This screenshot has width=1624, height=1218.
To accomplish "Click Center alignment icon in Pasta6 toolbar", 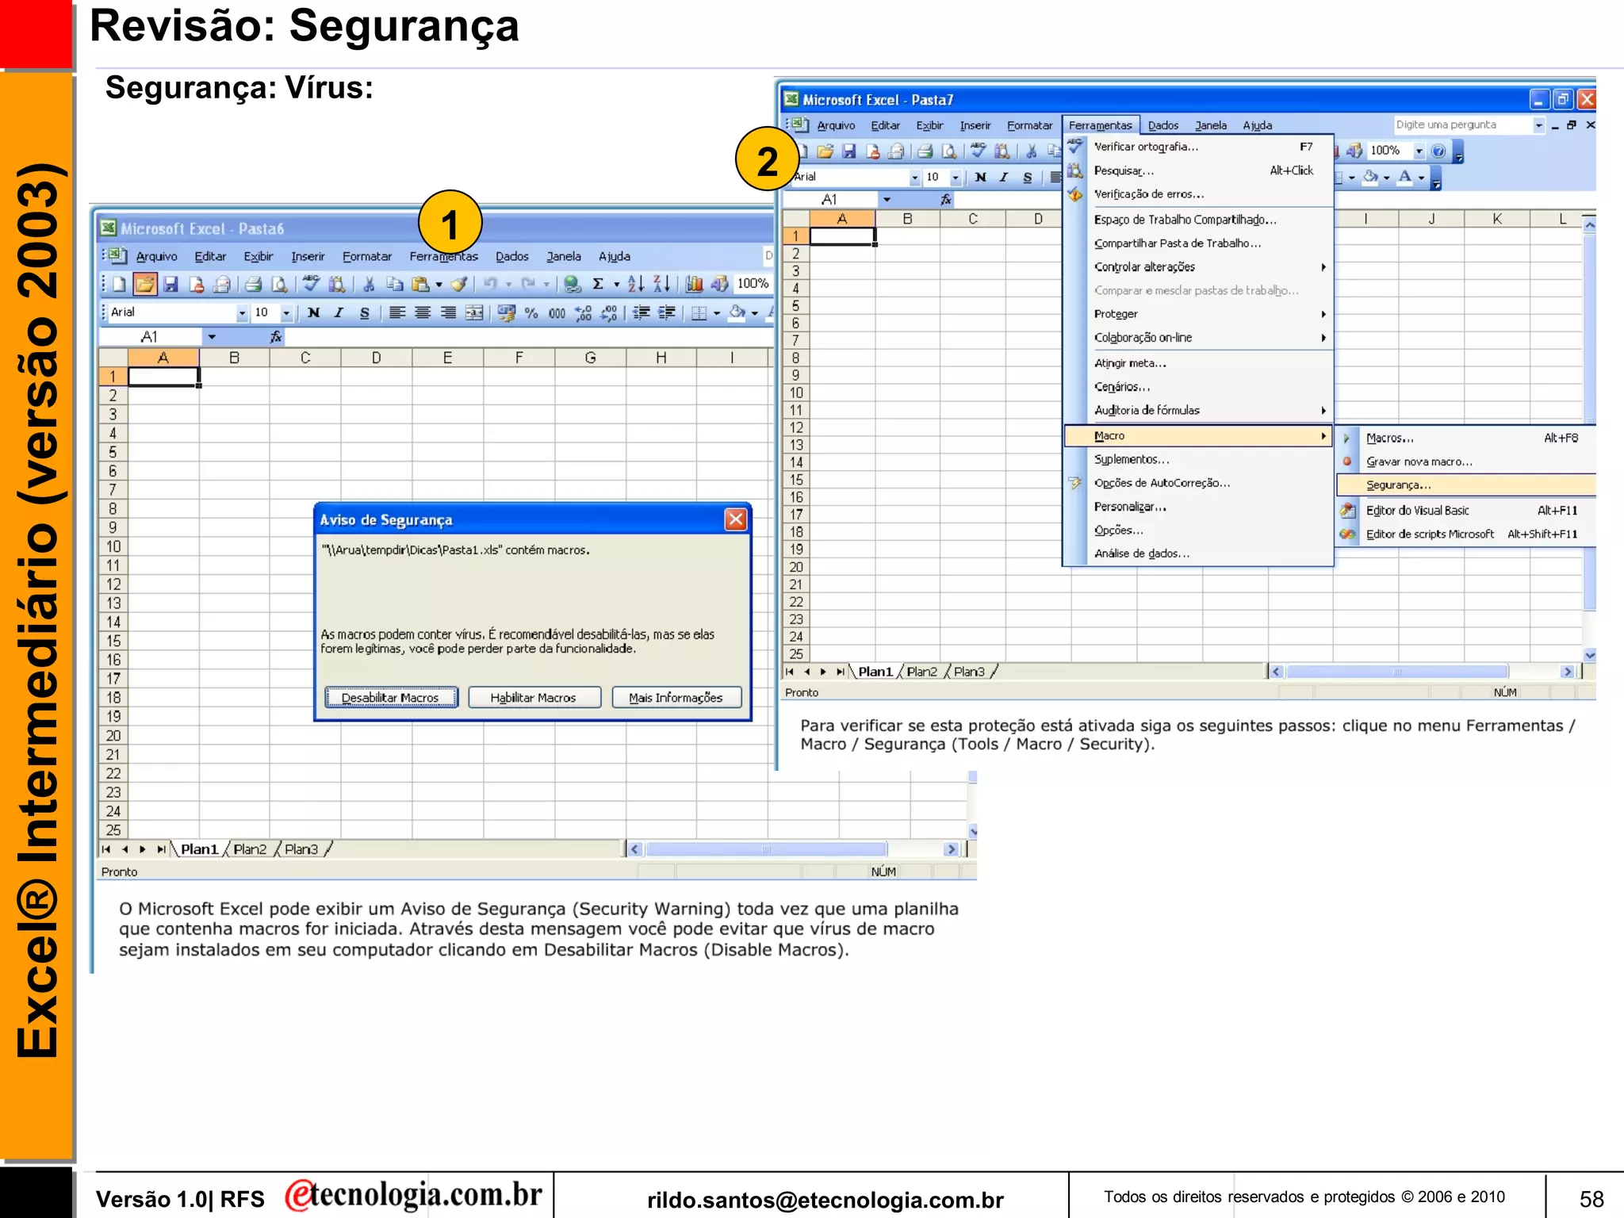I will click(423, 313).
